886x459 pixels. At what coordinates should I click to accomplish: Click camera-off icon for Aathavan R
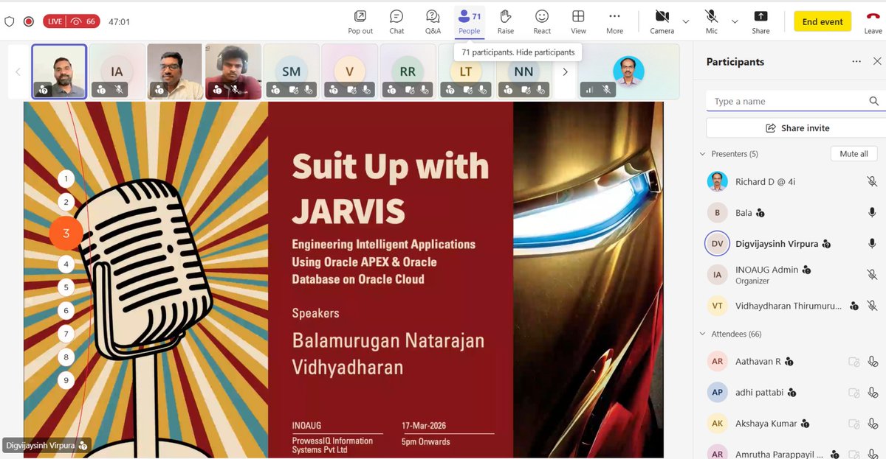tap(854, 362)
